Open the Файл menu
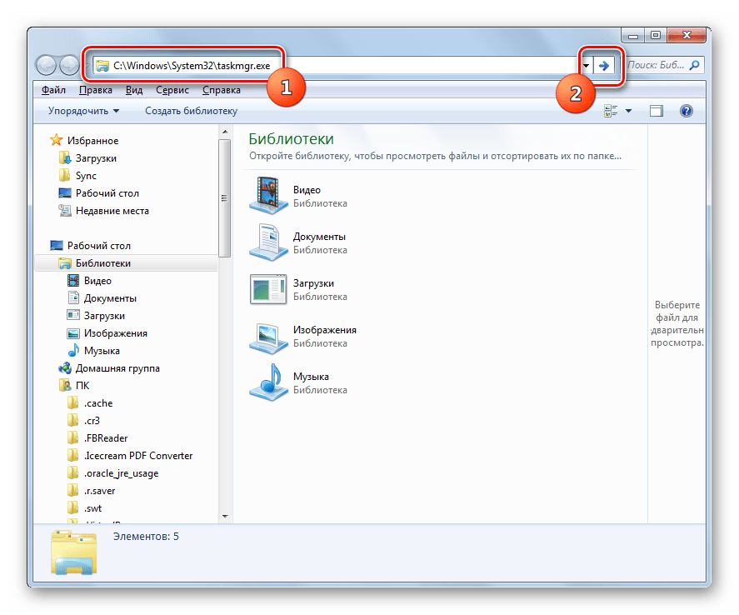Viewport: 739px width, 615px height. tap(53, 89)
